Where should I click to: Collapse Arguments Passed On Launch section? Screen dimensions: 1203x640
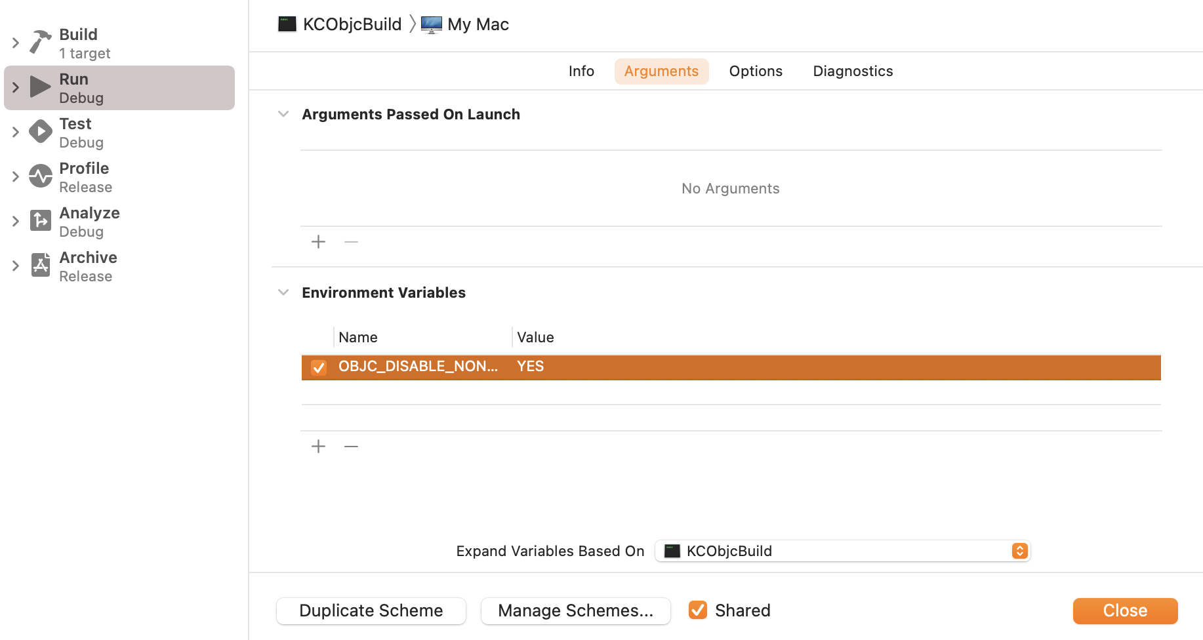(283, 114)
